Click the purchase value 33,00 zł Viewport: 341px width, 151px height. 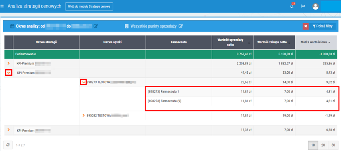[288, 73]
